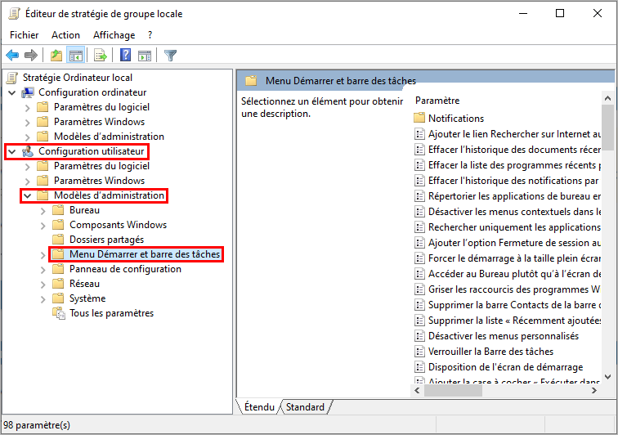Click the Notifications folder icon in list
Viewport: 618px width, 435px height.
tap(419, 118)
